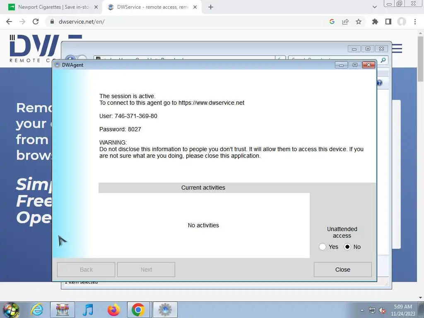Click the Google icon in the address bar
Image resolution: width=424 pixels, height=318 pixels.
pyautogui.click(x=332, y=22)
